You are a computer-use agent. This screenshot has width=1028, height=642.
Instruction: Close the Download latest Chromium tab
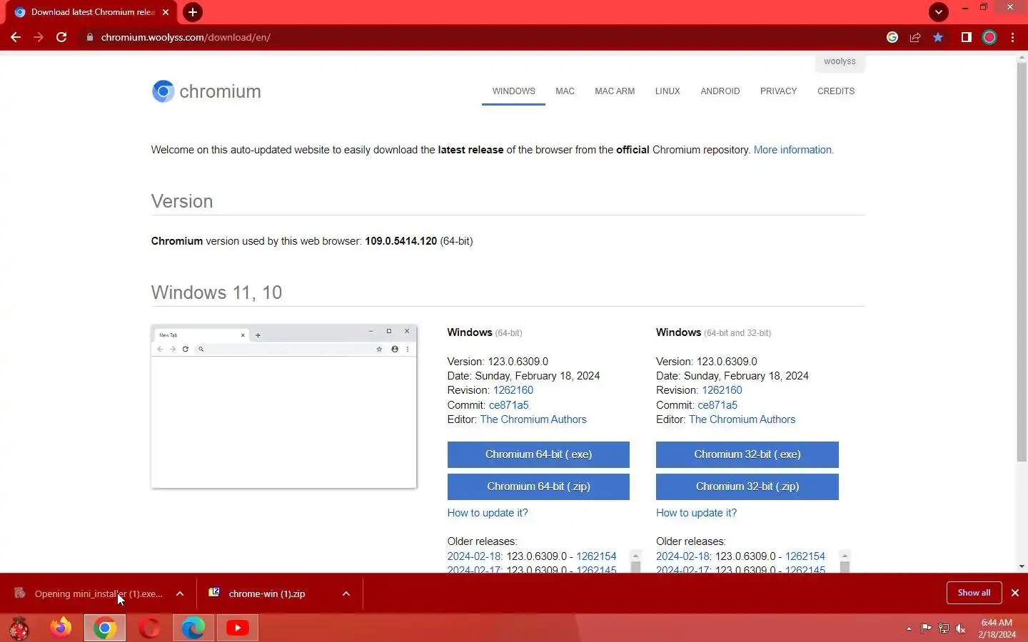point(166,12)
